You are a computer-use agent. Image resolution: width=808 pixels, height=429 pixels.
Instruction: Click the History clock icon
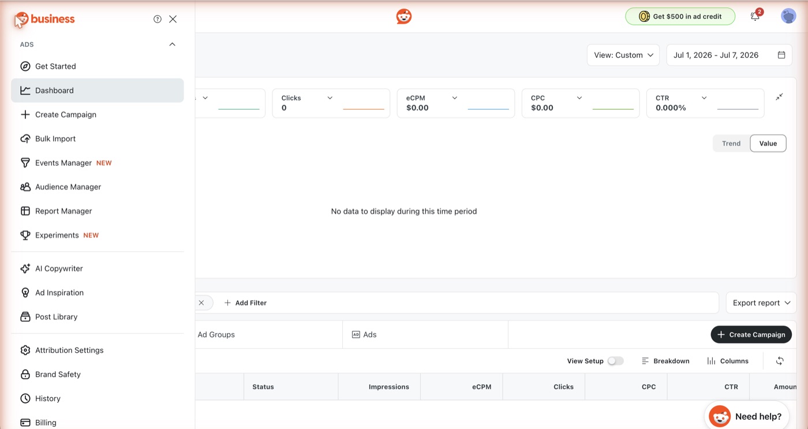pos(25,399)
